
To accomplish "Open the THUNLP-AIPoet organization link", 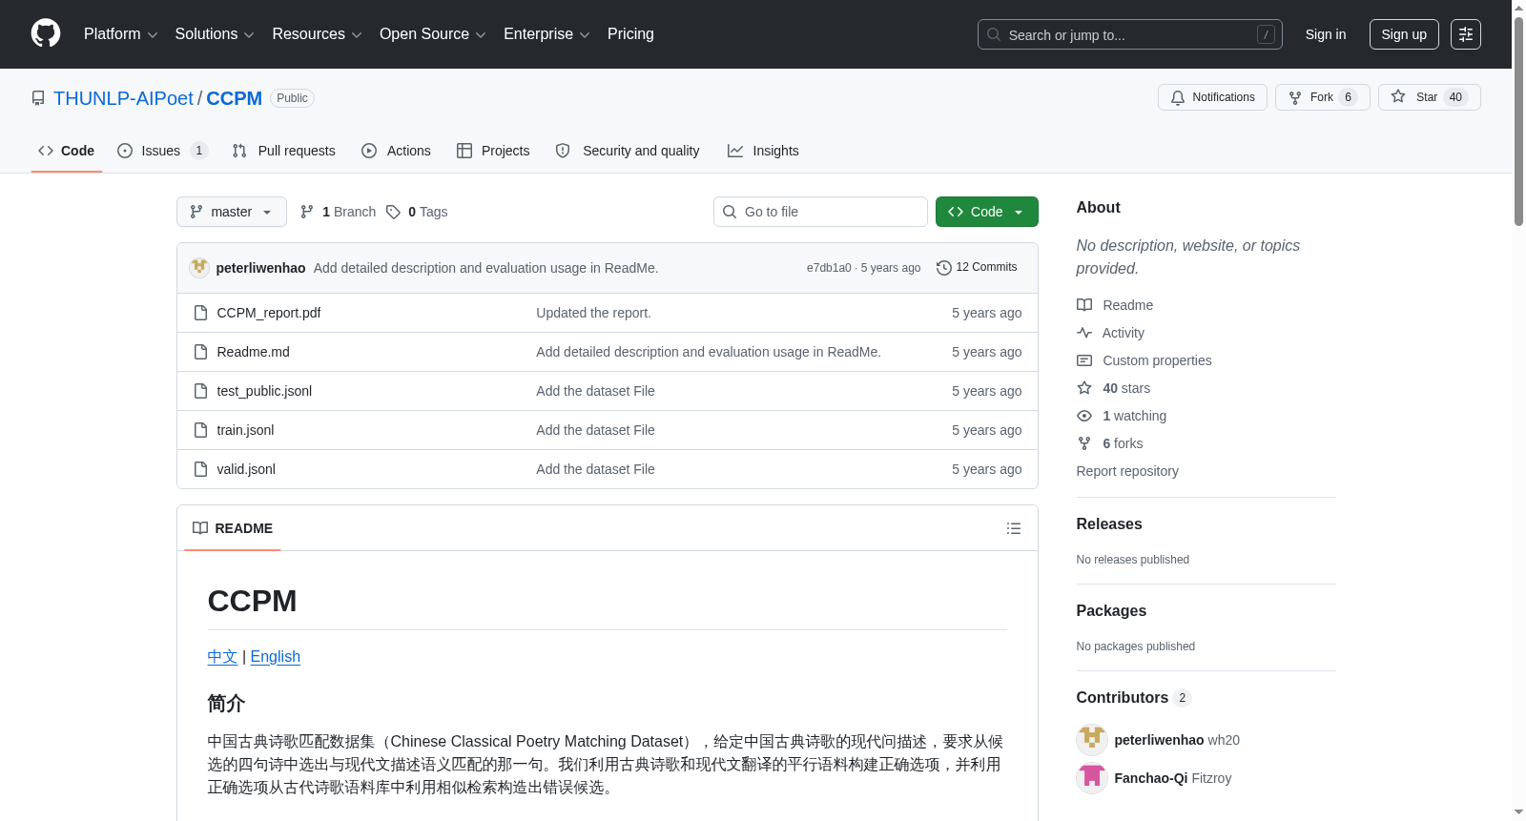I will click(123, 98).
